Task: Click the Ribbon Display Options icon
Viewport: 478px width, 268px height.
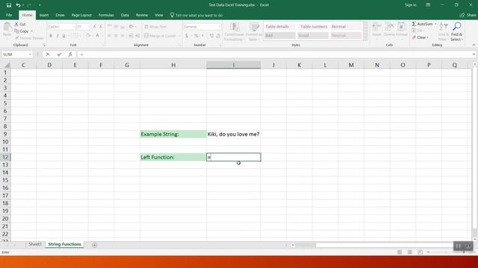Action: point(428,5)
